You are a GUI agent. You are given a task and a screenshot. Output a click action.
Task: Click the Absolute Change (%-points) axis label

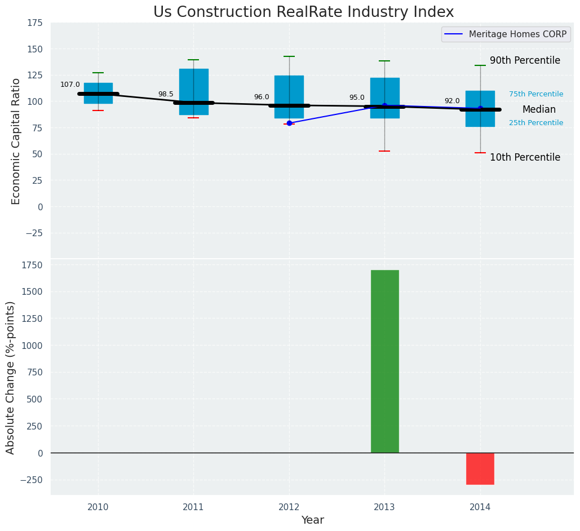[x=11, y=377]
